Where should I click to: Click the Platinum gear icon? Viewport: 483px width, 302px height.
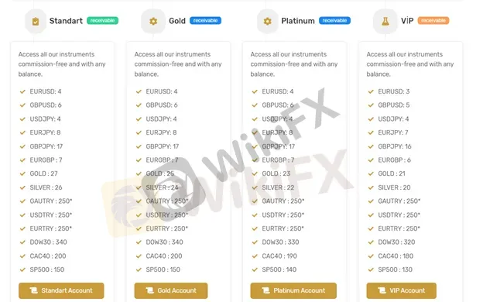point(267,21)
